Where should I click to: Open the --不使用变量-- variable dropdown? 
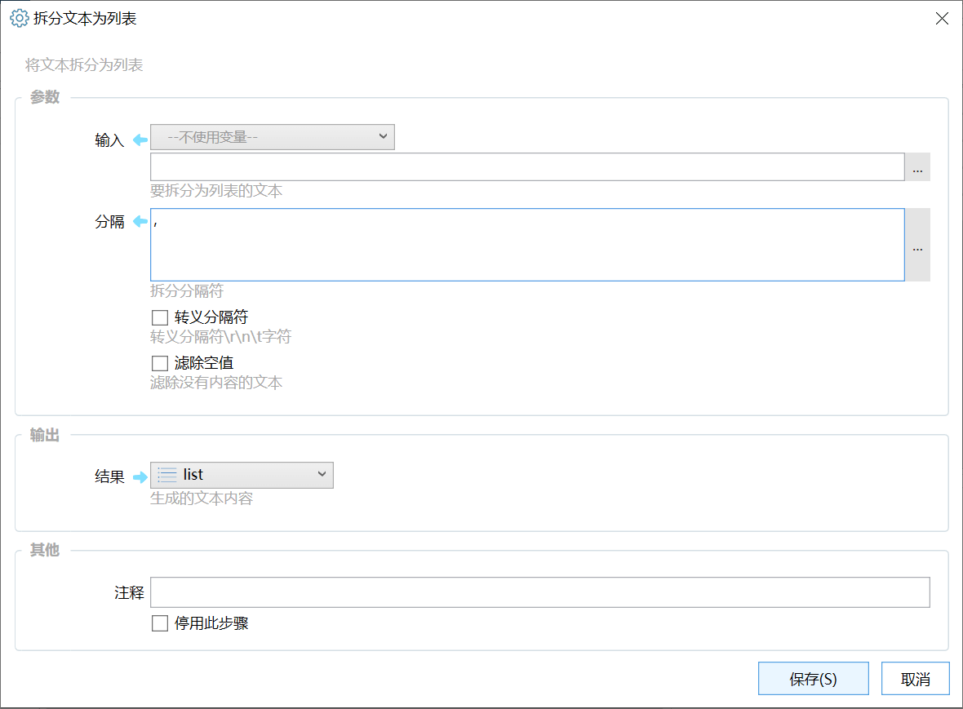(x=272, y=137)
